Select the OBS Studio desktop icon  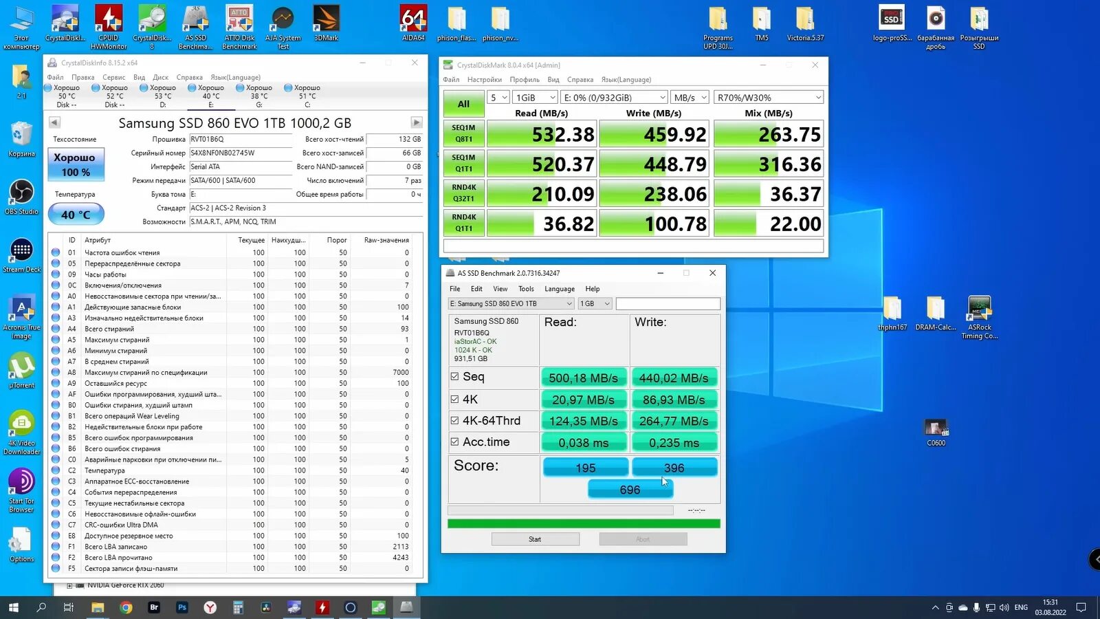(x=21, y=197)
